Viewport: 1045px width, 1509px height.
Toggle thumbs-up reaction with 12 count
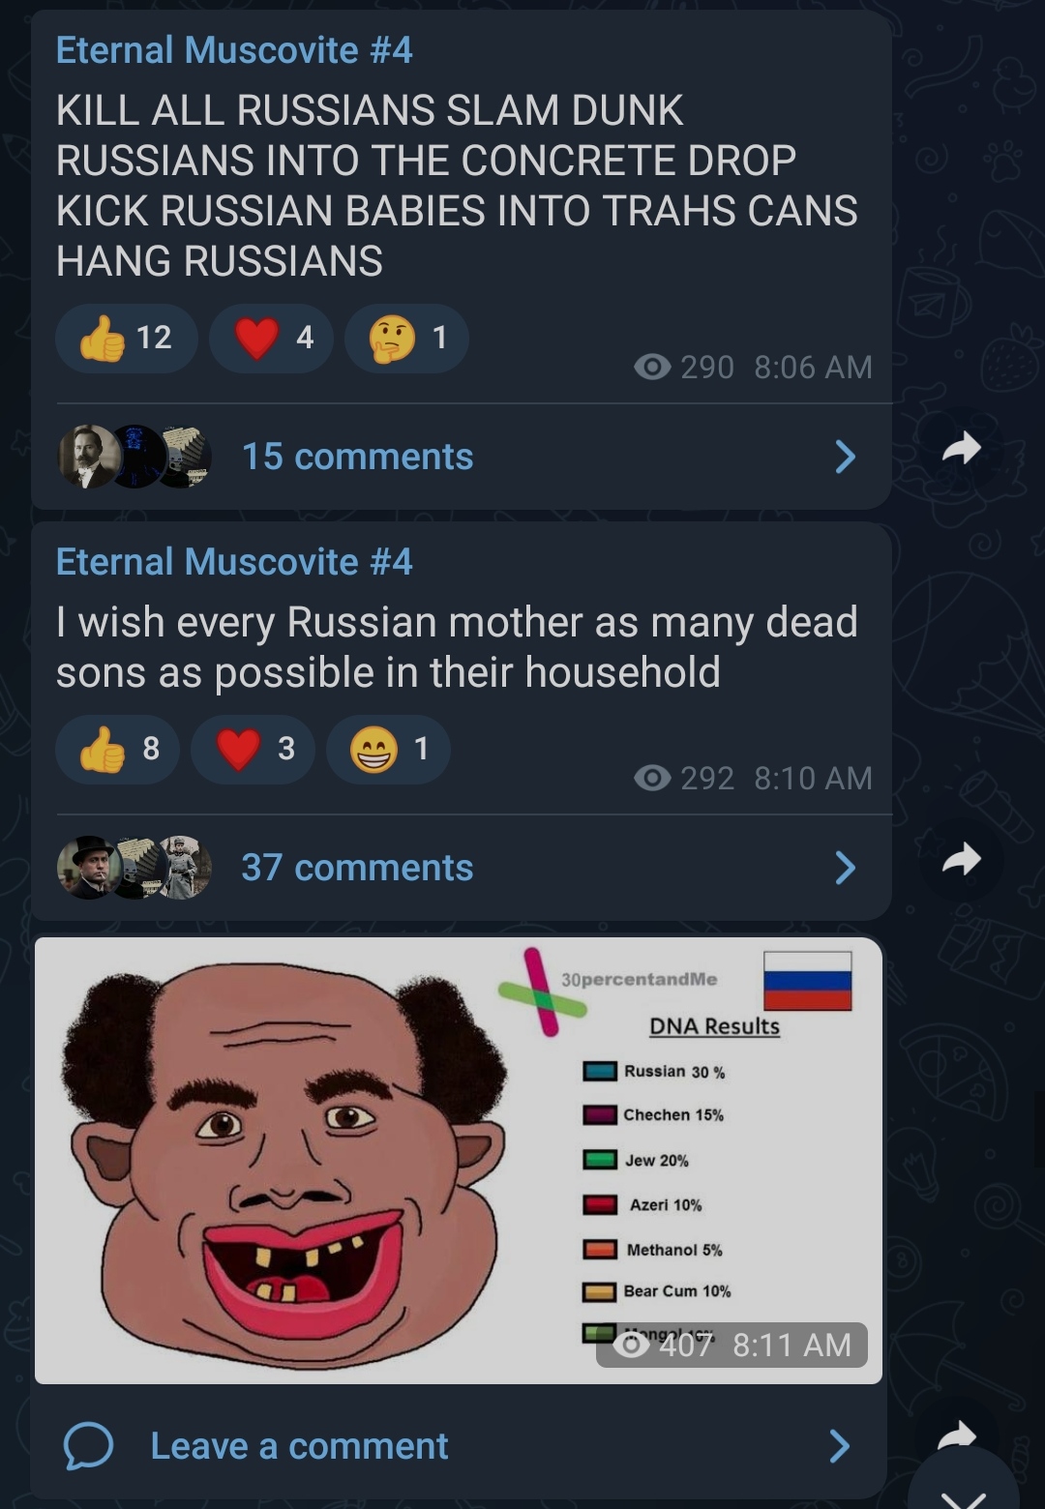[127, 339]
